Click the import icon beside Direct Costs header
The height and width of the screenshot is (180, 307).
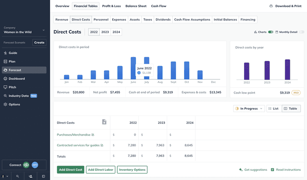pyautogui.click(x=104, y=122)
